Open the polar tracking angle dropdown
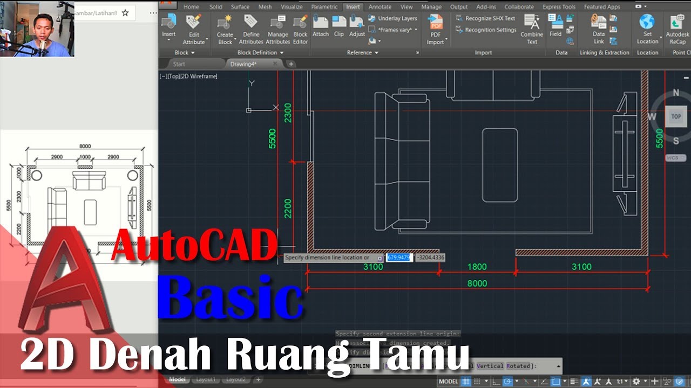Screen dimensions: 691x388 [x=517, y=381]
